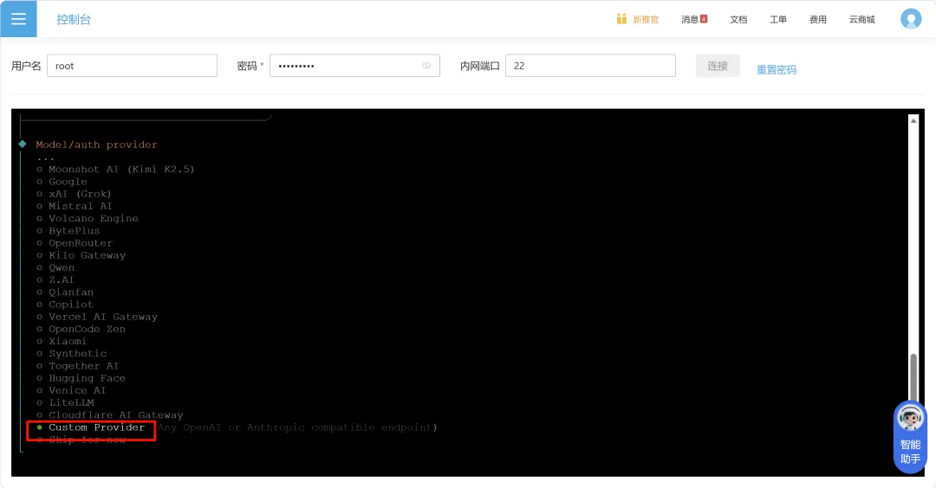
Task: Open the 新推官 gift promotion
Action: pos(638,20)
